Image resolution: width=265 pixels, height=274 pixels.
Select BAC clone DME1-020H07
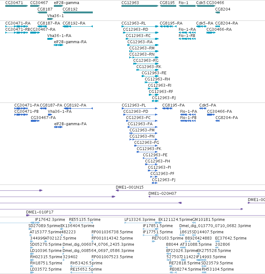tap(207, 197)
